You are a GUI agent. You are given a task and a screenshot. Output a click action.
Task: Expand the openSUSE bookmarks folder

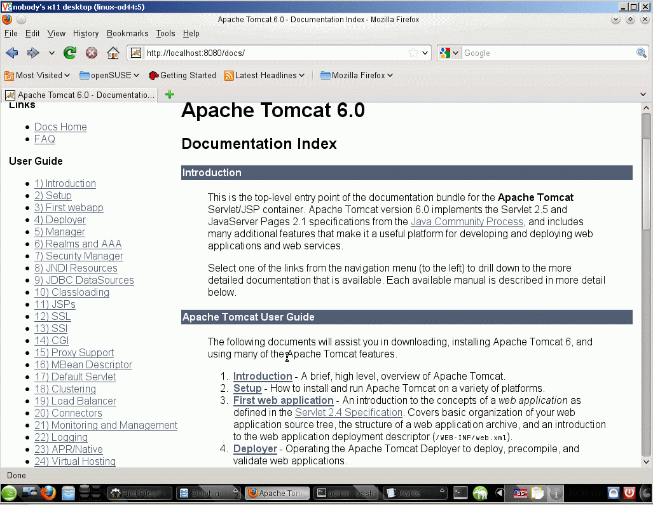pos(109,76)
